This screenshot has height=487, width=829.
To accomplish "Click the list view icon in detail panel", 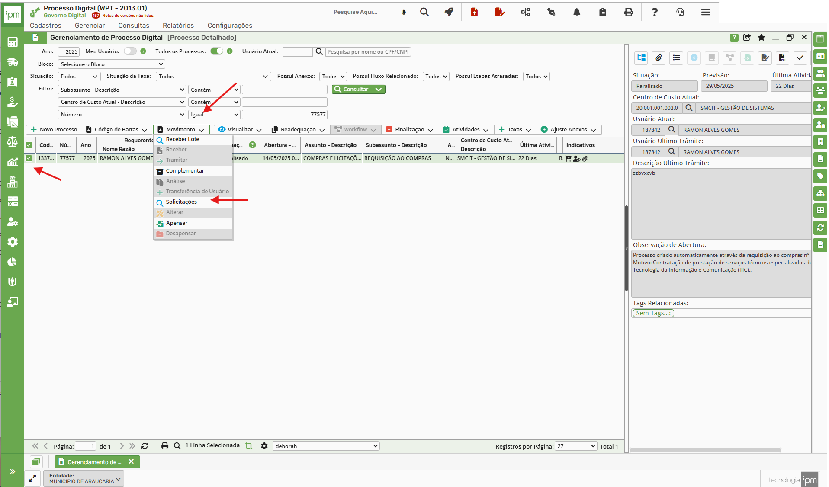I will pyautogui.click(x=676, y=58).
